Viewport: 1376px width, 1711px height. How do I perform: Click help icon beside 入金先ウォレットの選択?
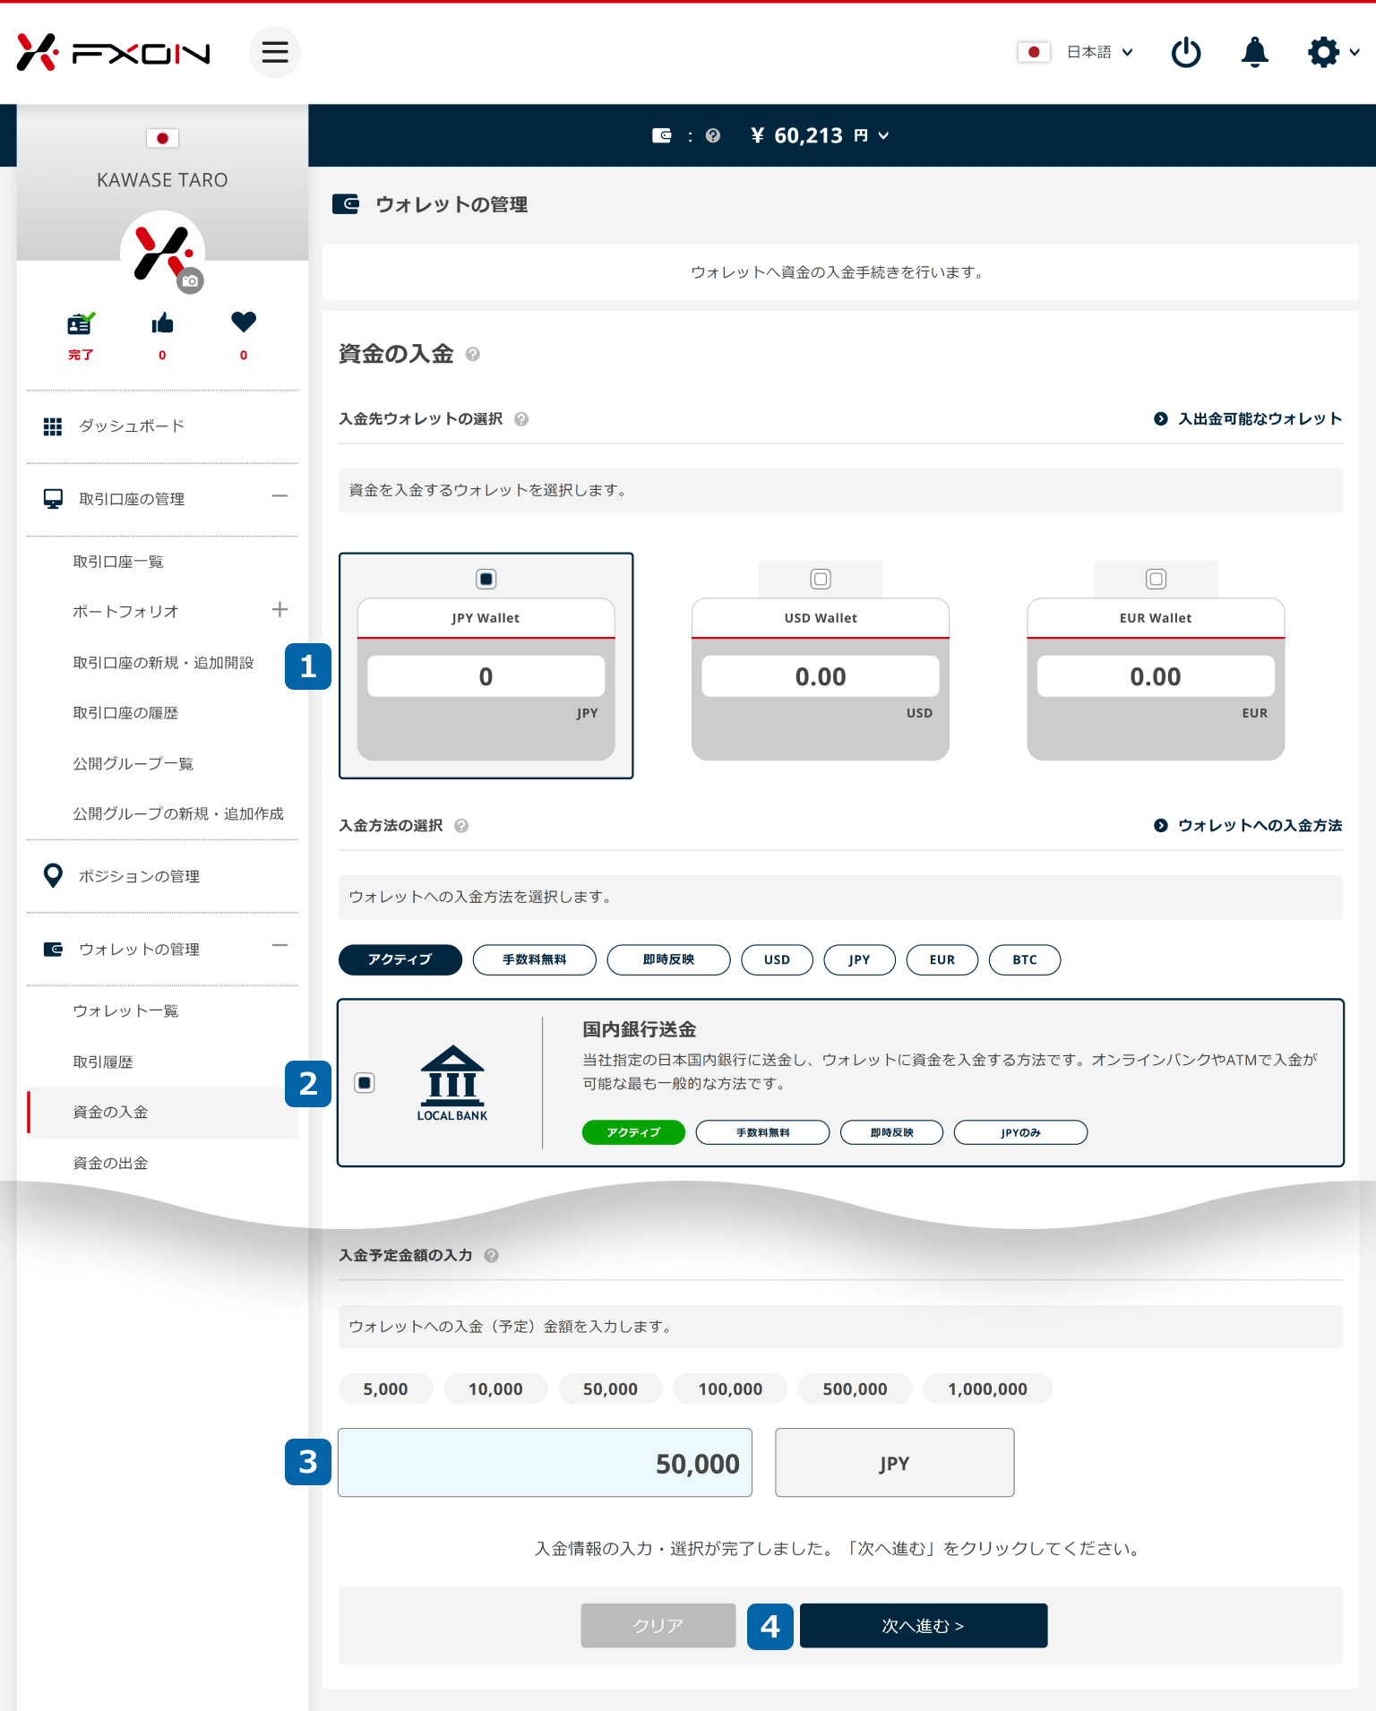coord(521,418)
